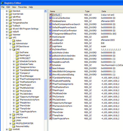Expand the Stardock key
The image size is (123, 131).
(7, 11)
